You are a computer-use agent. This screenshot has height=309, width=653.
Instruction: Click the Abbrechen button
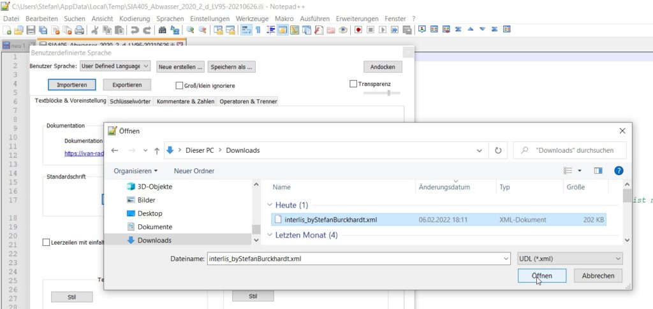(x=598, y=276)
